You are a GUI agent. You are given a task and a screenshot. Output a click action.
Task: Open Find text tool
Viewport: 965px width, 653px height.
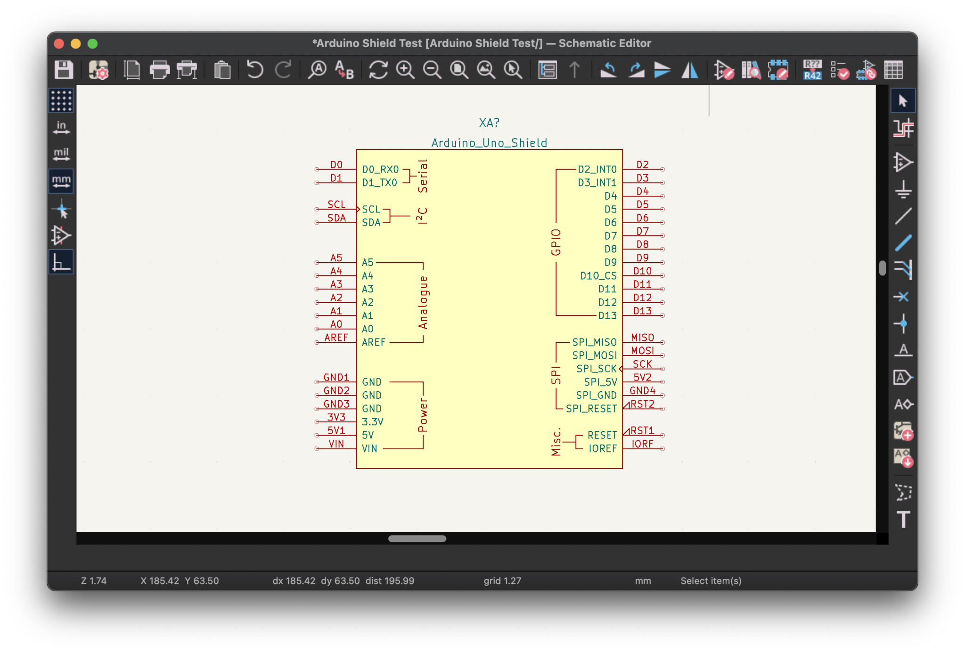[x=317, y=70]
